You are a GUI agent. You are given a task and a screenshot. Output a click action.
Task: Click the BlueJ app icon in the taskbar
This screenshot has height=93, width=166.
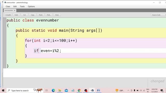(x=92, y=90)
